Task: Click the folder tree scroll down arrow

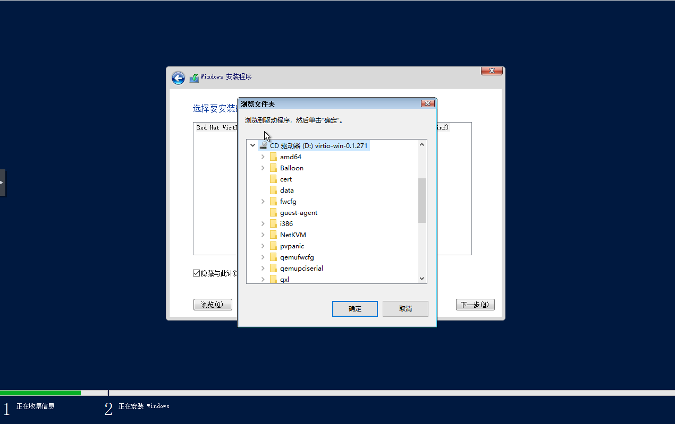Action: pyautogui.click(x=422, y=279)
